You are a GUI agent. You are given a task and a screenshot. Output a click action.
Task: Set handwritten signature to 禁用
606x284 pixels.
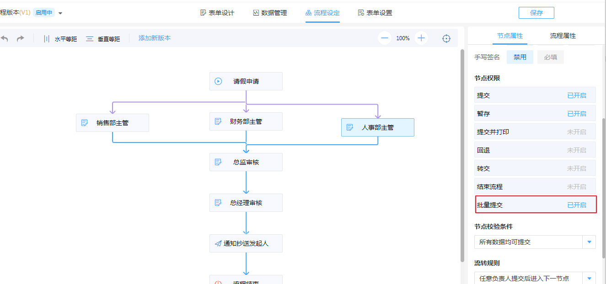click(520, 57)
